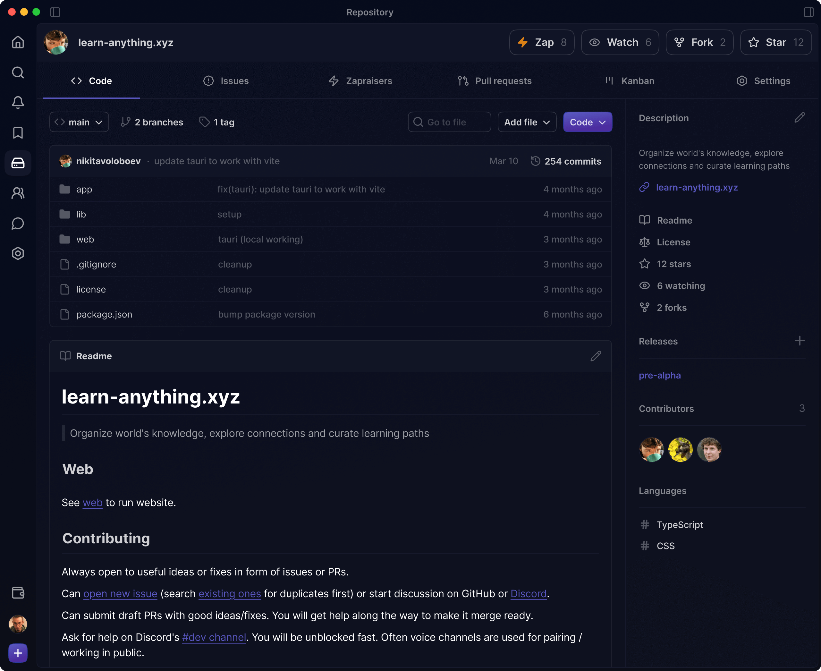Screen dimensions: 821x671
Task: Open notifications bell in the sidebar
Action: pos(18,102)
